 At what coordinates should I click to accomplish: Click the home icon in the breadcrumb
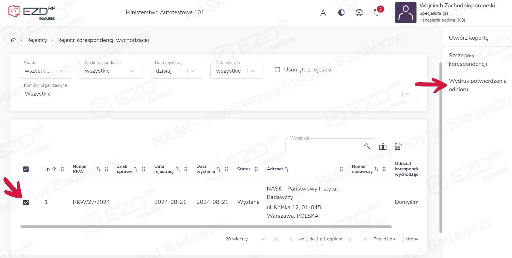pyautogui.click(x=13, y=40)
